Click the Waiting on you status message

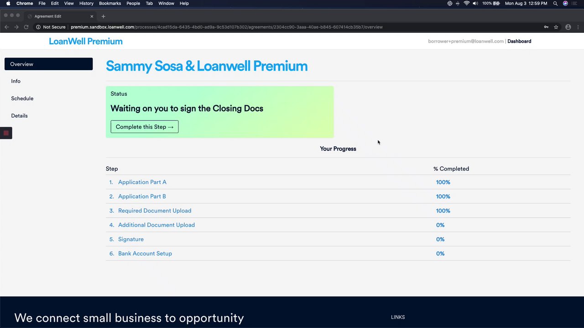tap(187, 108)
